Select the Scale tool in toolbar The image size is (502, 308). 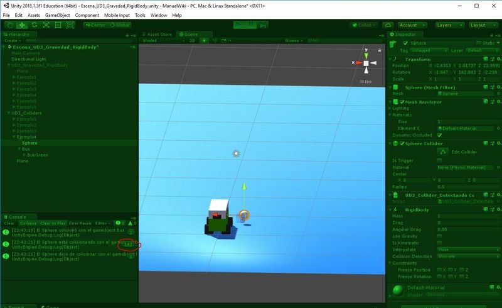[46, 25]
